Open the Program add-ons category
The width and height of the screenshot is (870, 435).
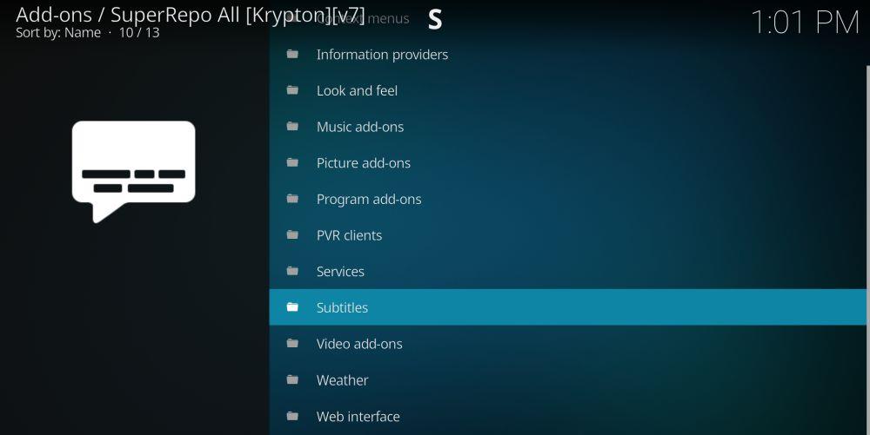pyautogui.click(x=567, y=199)
